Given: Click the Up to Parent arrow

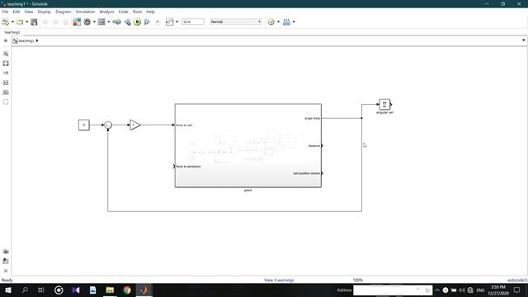Looking at the screenshot, I should tap(65, 22).
